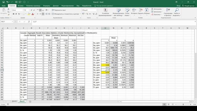Switch to the Формулы tab
Image resolution: width=197 pixels, height=111 pixels.
tap(46, 6)
